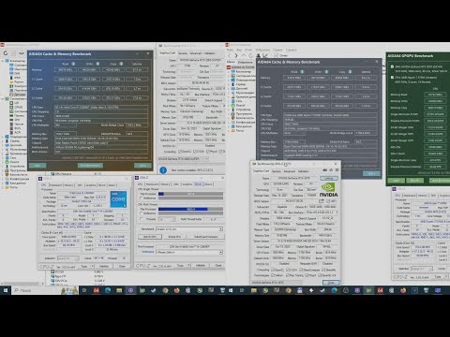The height and width of the screenshot is (337, 450).
Task: Toggle Ray Tracing checkbox in RTX 3070 GPU-Z
Action: click(x=288, y=275)
